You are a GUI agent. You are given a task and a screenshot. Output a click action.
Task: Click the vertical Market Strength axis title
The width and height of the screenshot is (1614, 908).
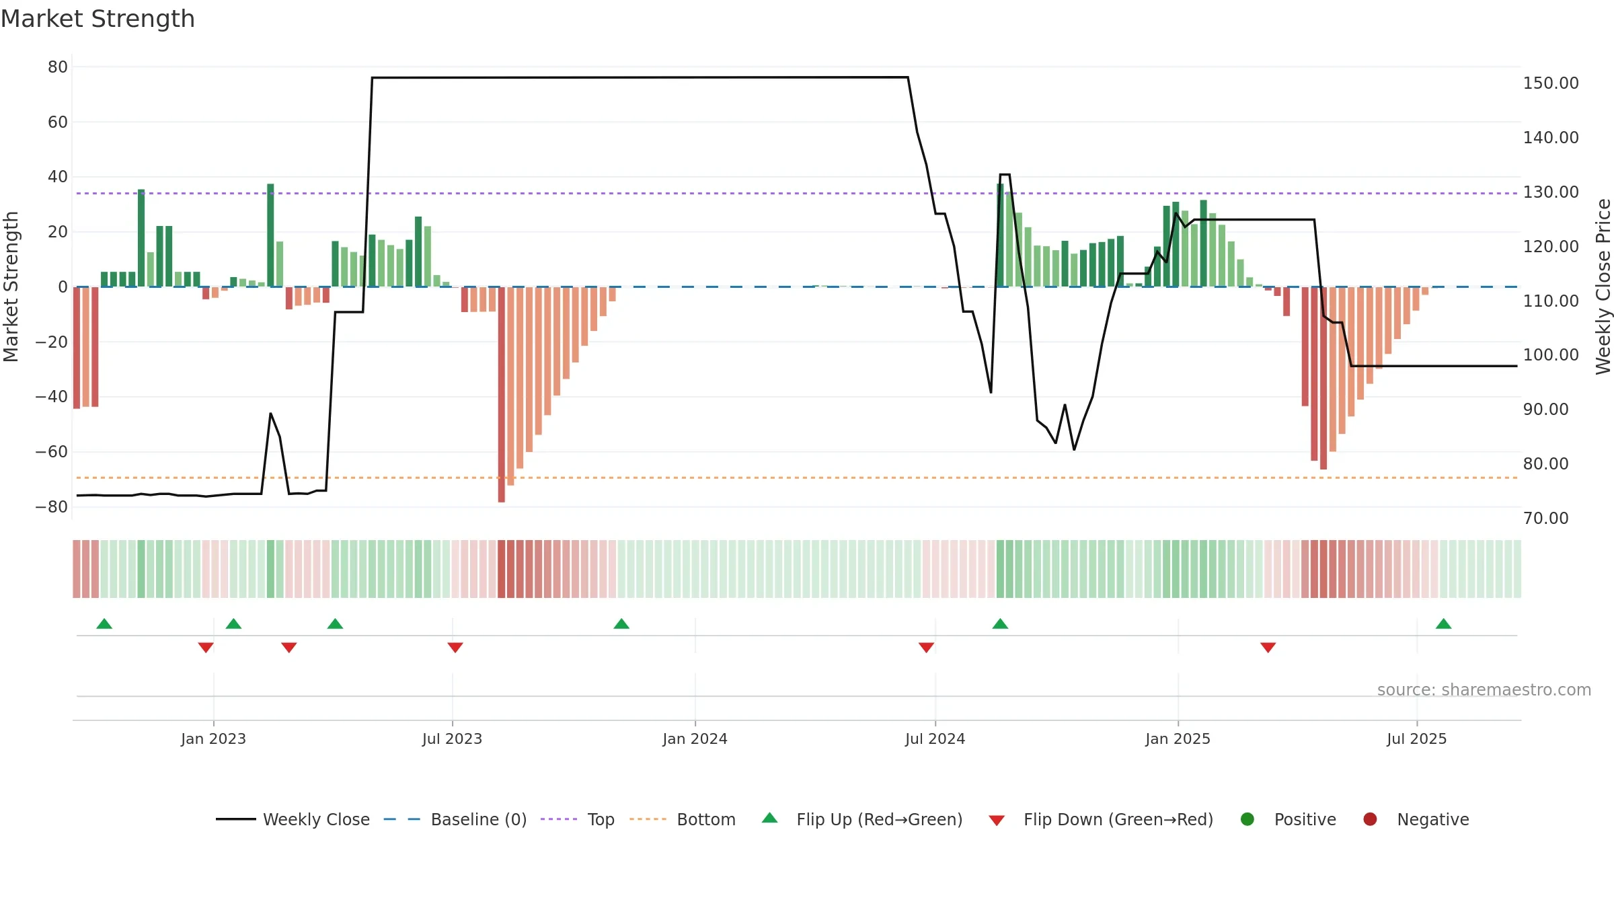(x=11, y=287)
